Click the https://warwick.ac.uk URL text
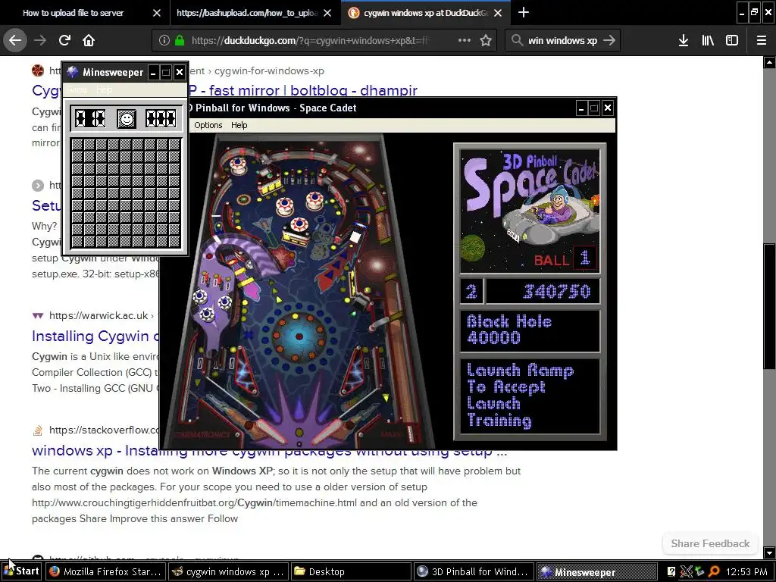Viewport: 776px width, 582px height. pos(99,315)
